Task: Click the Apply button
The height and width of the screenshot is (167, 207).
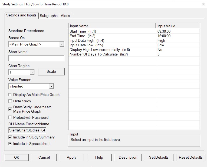Action: tap(71, 157)
